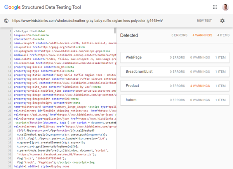This screenshot has height=169, width=233.
Task: Click line number 7 in the gutter
Action: tap(10, 55)
